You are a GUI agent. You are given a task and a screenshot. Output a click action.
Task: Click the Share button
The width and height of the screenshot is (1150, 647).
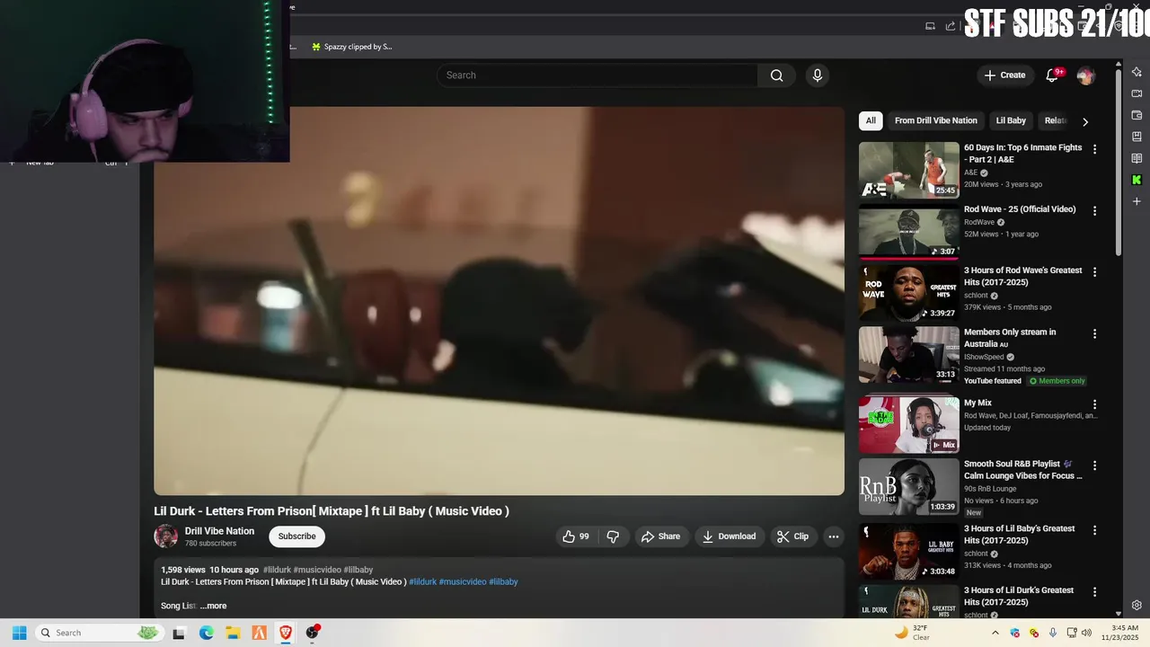point(660,536)
